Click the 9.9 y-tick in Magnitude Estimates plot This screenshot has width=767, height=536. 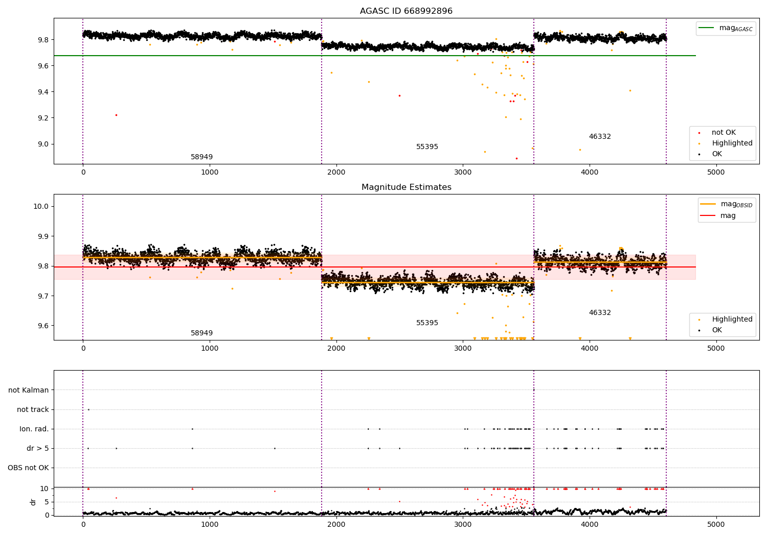tap(43, 237)
